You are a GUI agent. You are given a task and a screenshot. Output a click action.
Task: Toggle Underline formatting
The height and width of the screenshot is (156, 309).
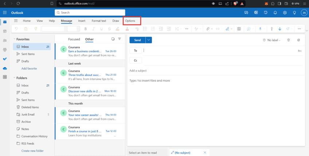pyautogui.click(x=102, y=29)
